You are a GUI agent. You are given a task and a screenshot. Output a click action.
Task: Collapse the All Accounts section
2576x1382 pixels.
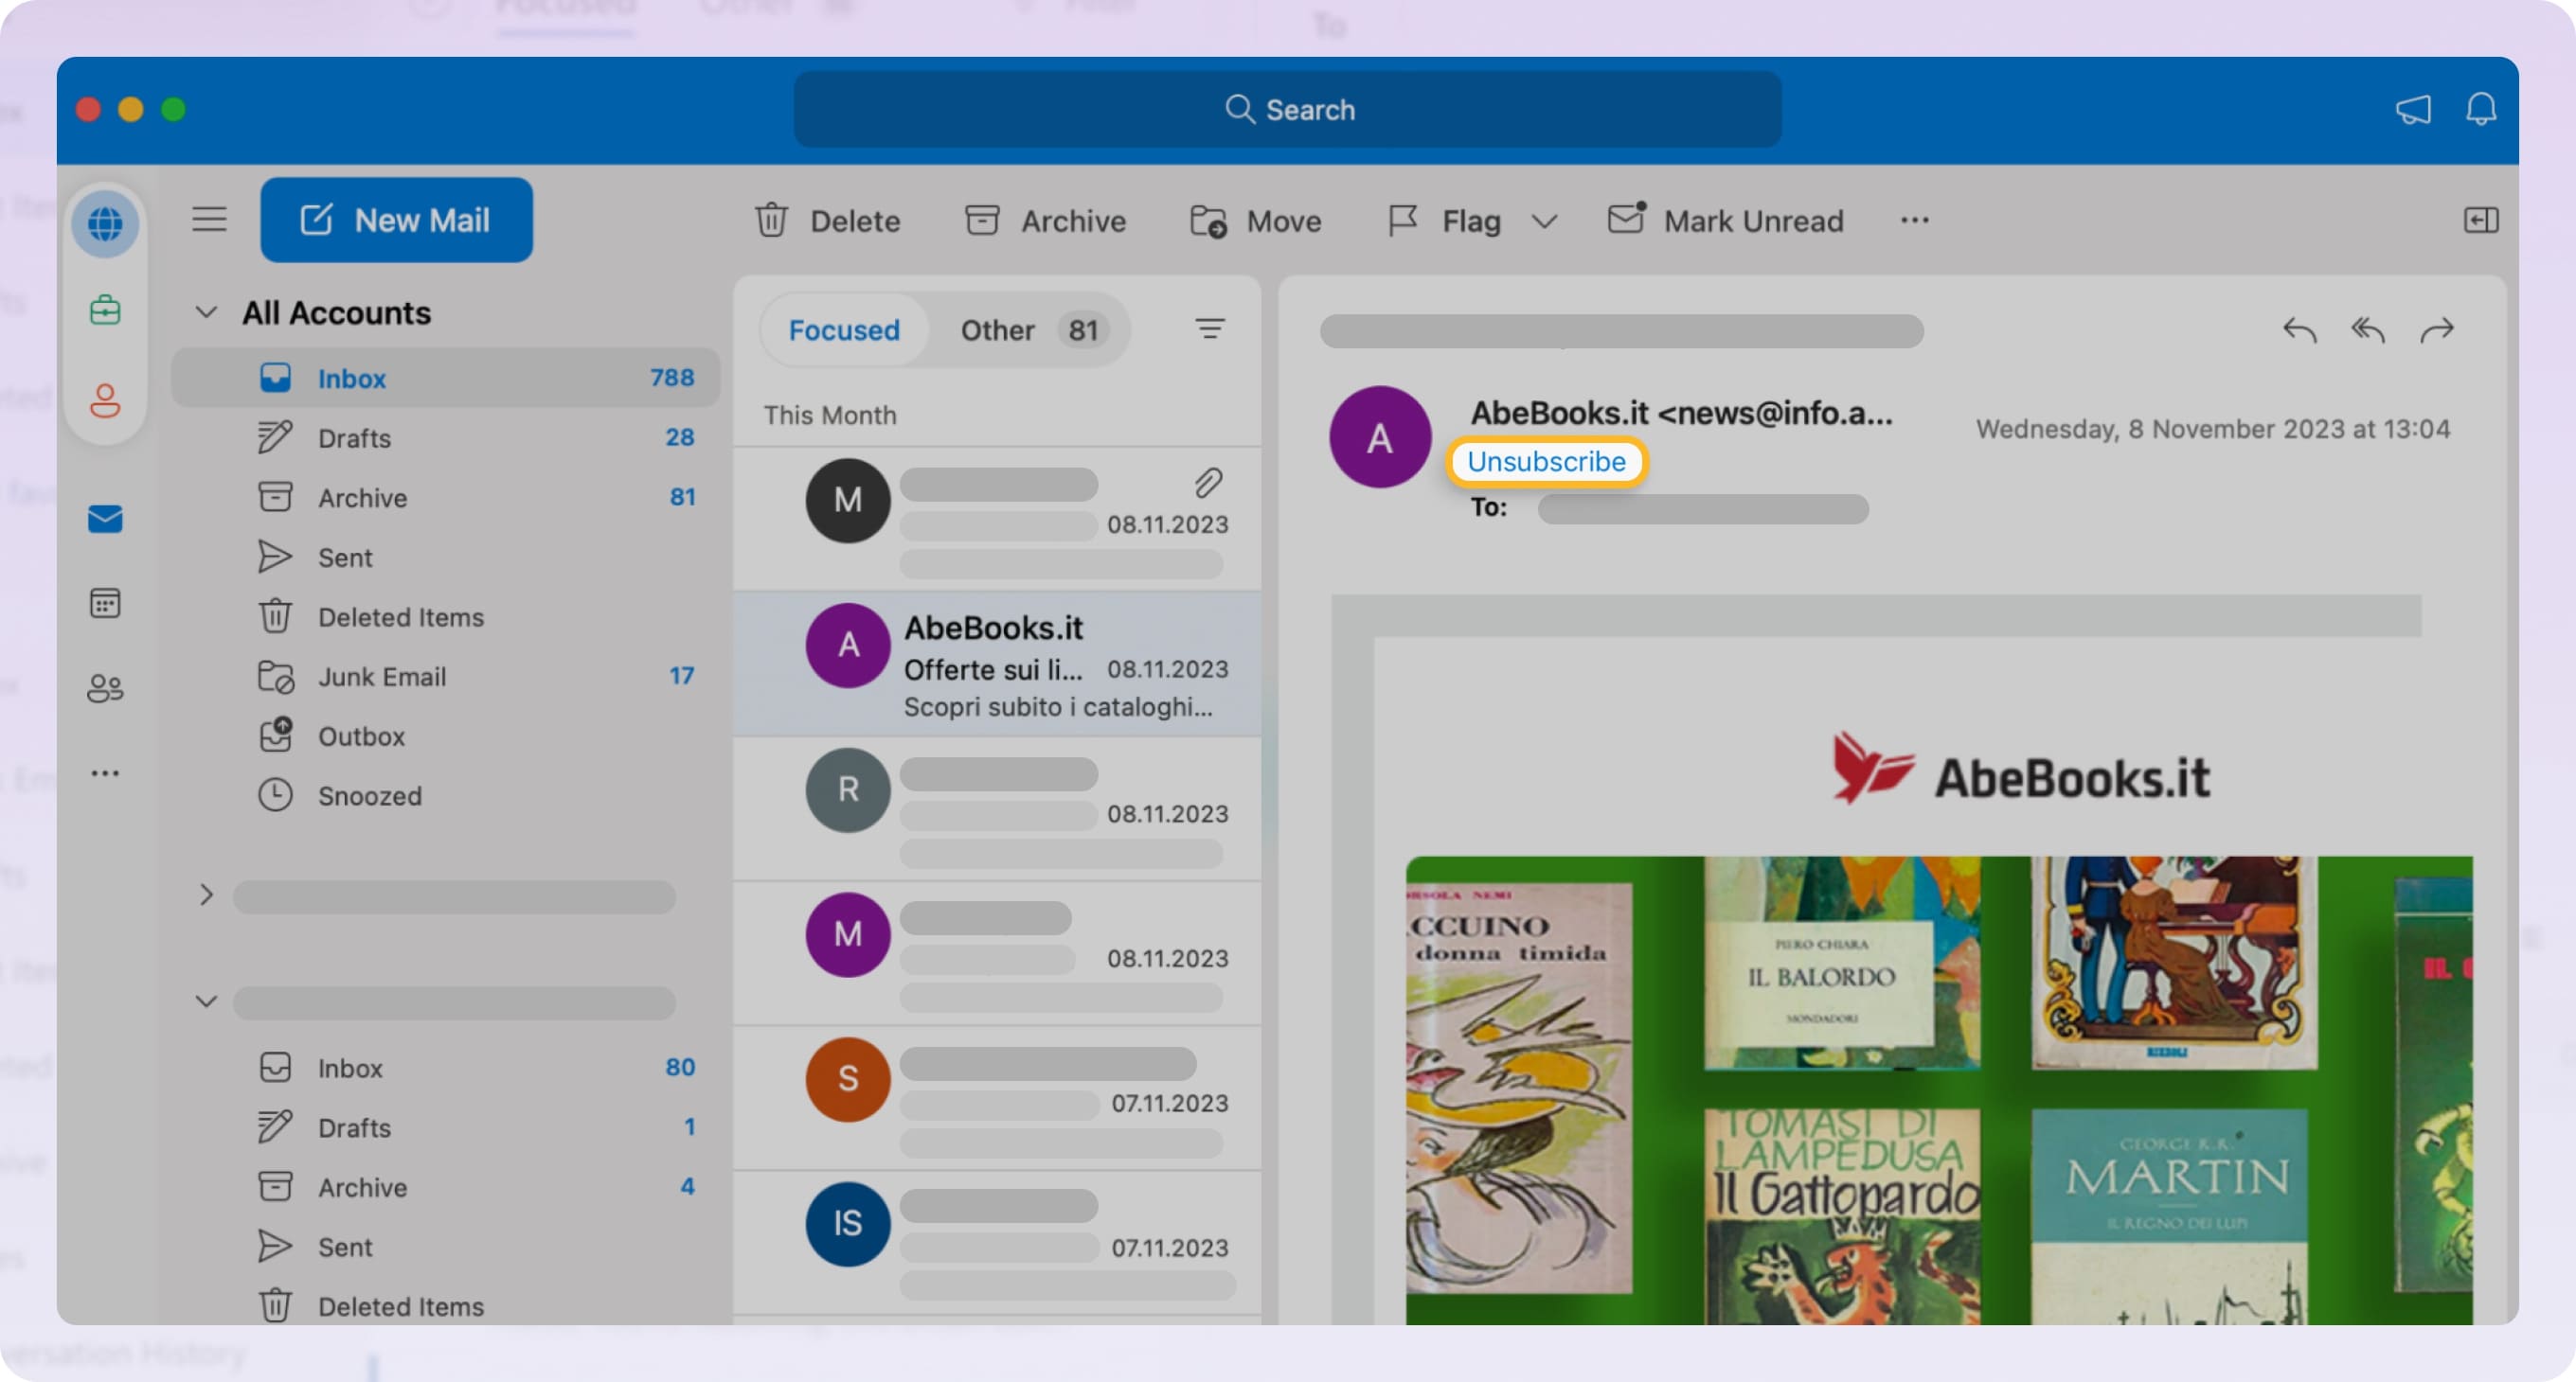[x=207, y=311]
